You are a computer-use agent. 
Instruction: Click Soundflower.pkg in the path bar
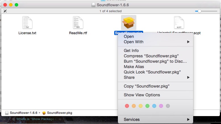(x=59, y=113)
